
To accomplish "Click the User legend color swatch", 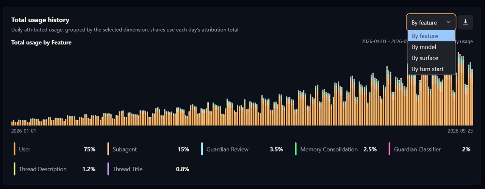I will [14, 149].
